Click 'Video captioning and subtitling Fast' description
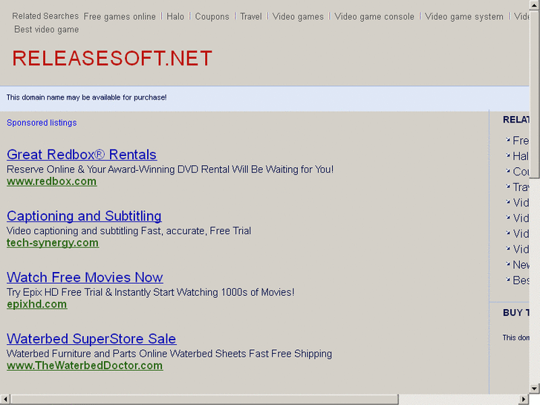 click(x=129, y=231)
